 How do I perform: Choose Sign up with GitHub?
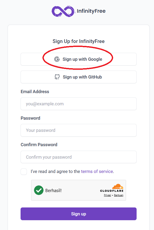[x=79, y=77]
